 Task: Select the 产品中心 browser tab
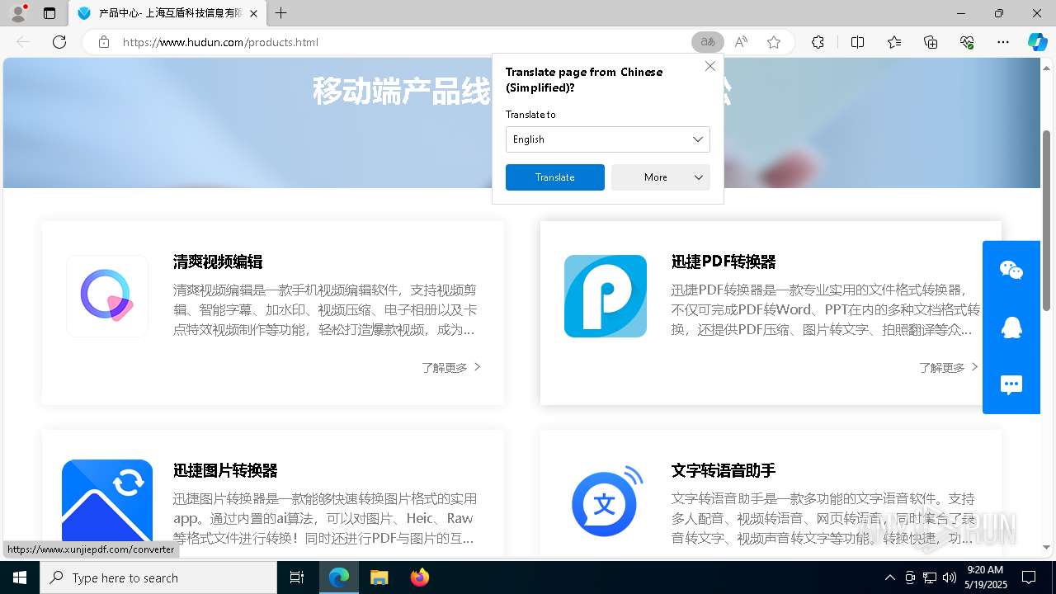(167, 13)
